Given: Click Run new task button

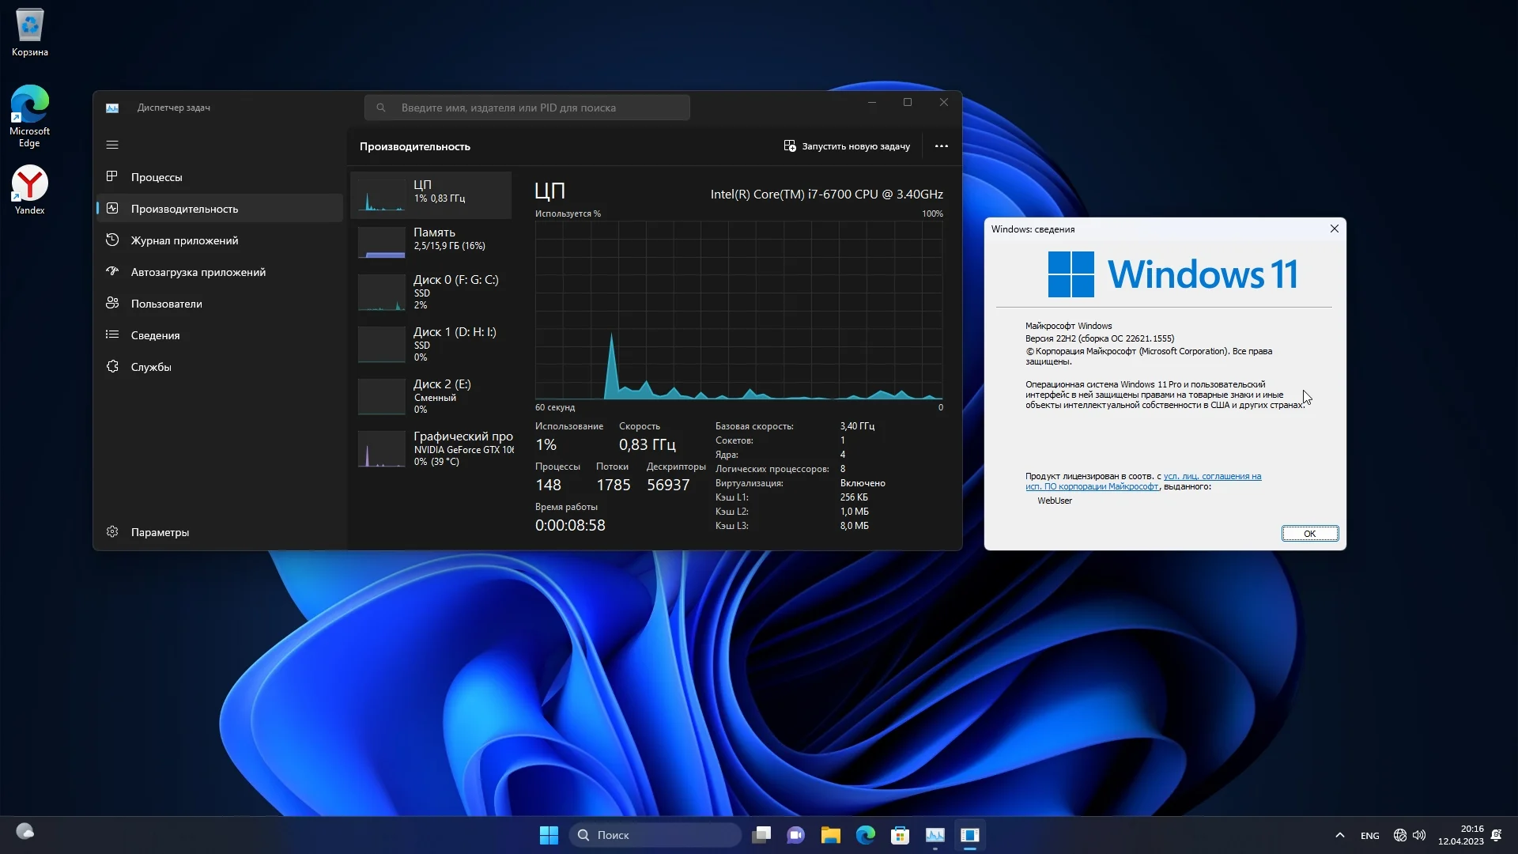Looking at the screenshot, I should click(847, 146).
